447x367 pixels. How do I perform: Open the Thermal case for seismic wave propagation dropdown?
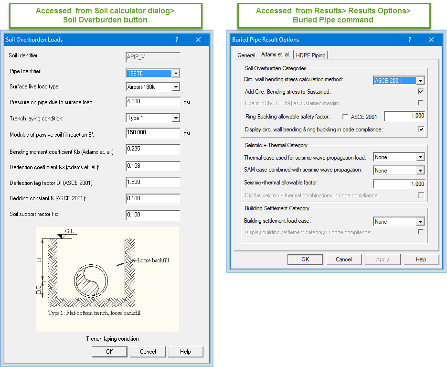click(x=420, y=157)
